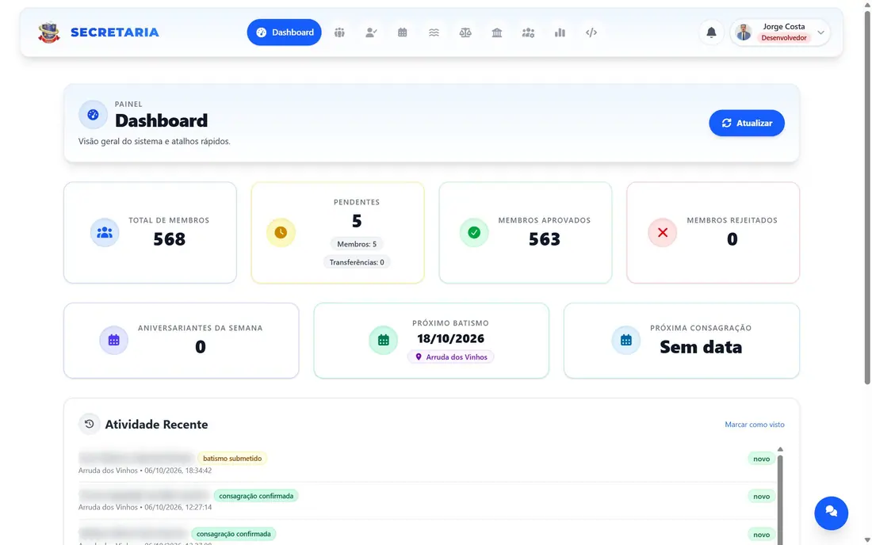
Task: Open the calendar icon in top navigation
Action: 402,32
